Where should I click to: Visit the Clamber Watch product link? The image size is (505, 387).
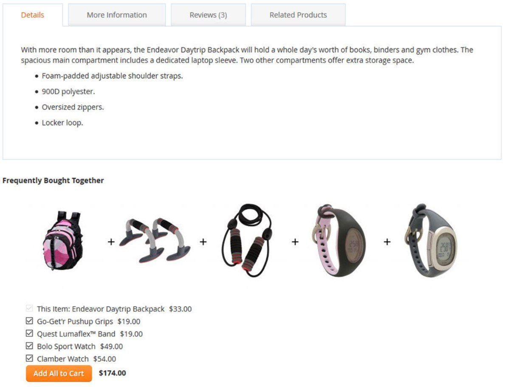click(x=63, y=359)
